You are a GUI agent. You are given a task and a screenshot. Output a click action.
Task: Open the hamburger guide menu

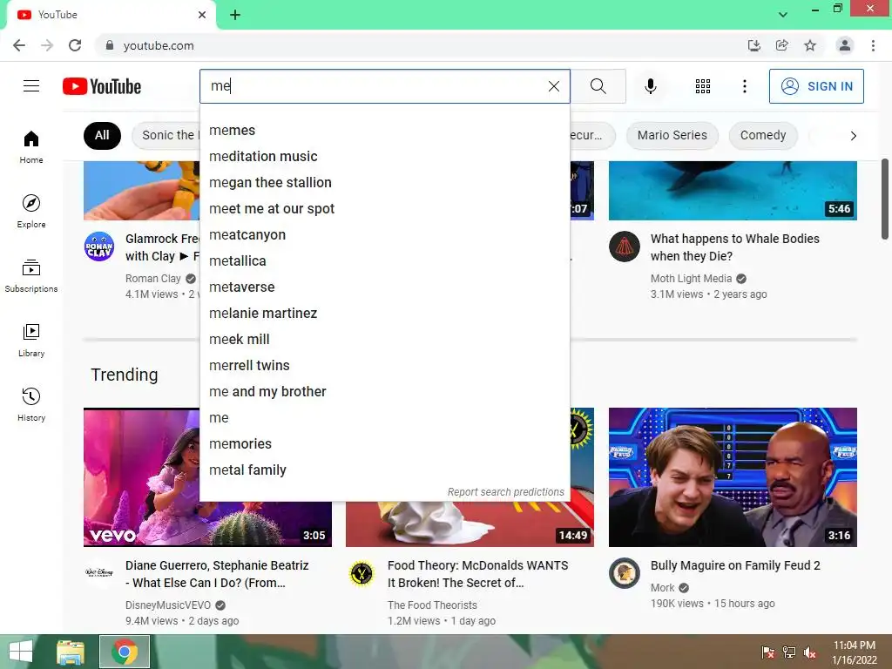tap(31, 86)
